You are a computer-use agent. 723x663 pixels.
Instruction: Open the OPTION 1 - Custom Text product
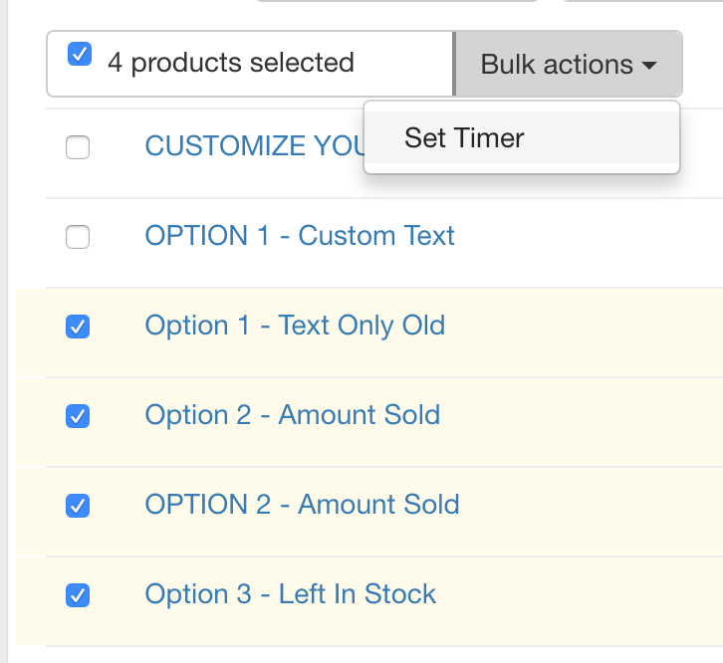tap(300, 236)
